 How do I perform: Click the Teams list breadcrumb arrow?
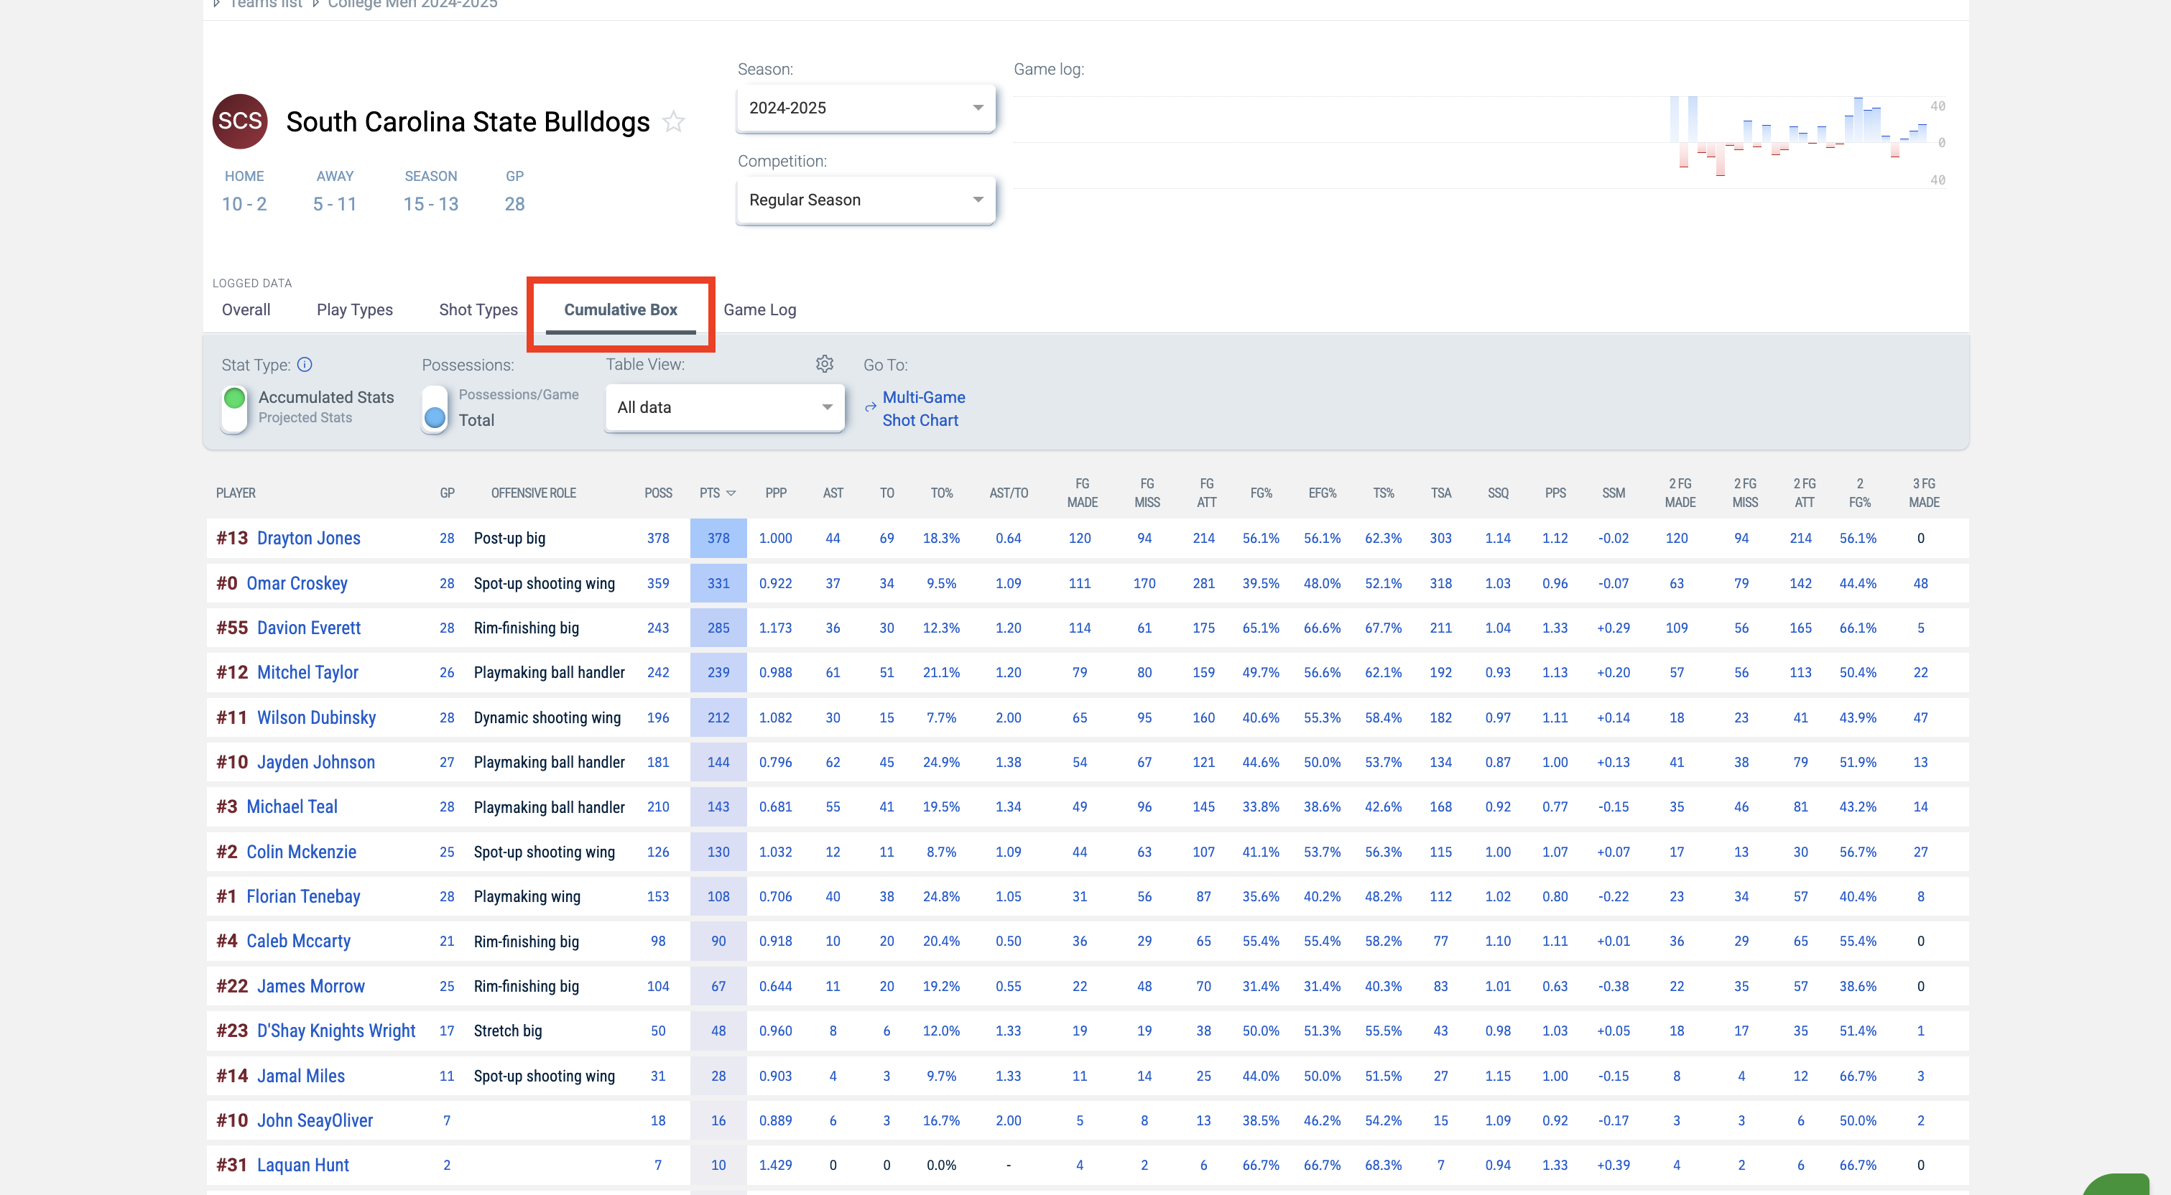(x=216, y=4)
